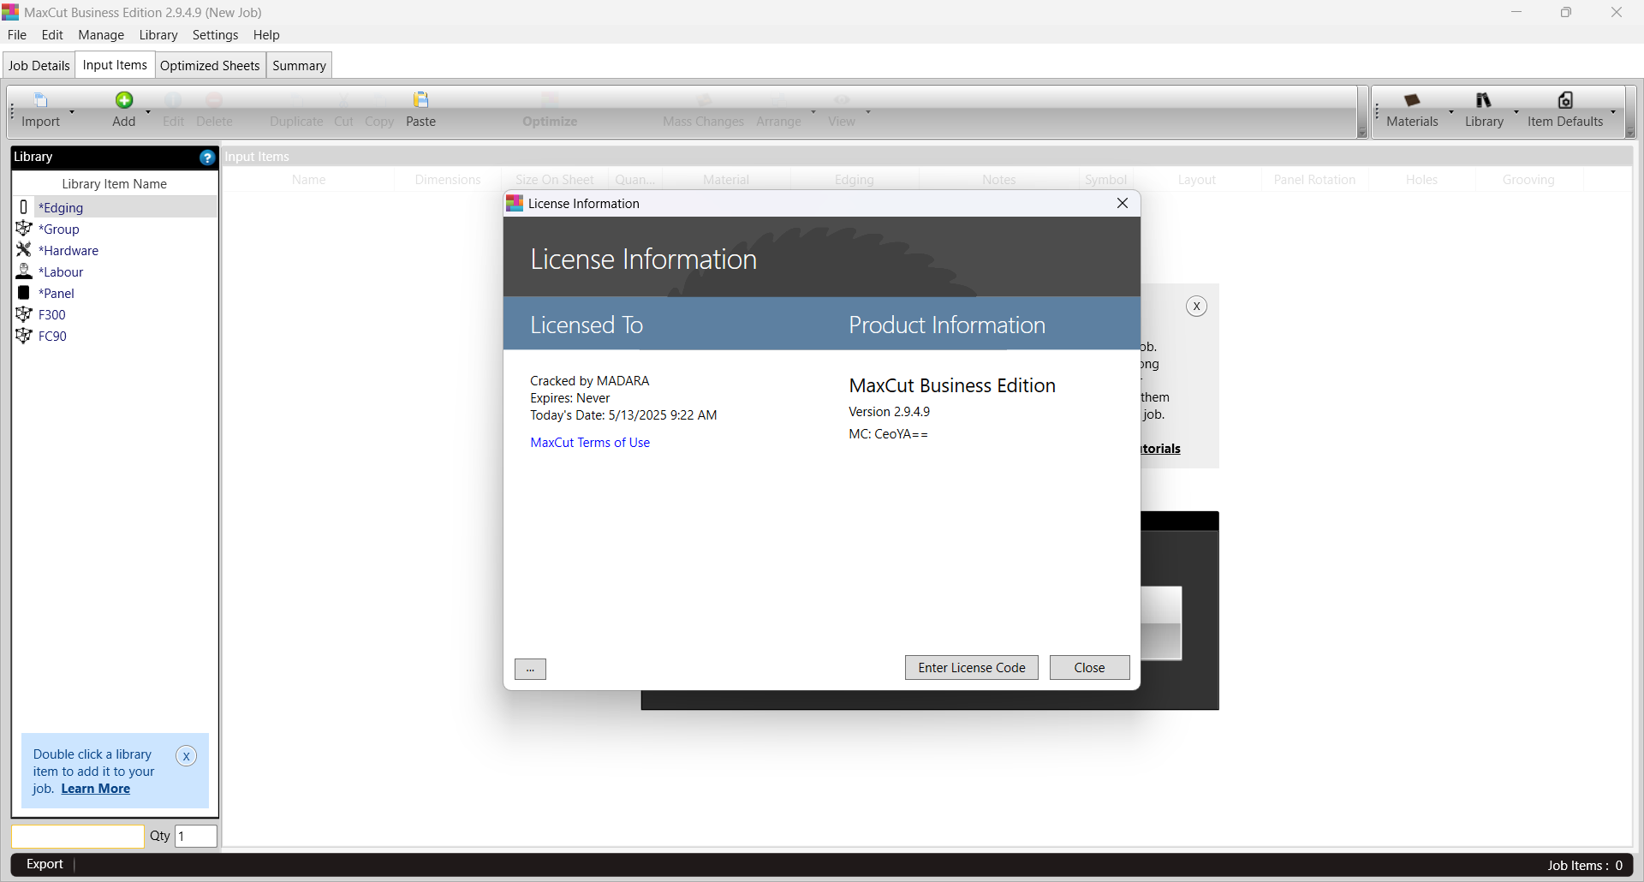Click the Duplicate toolbar item

(x=296, y=111)
